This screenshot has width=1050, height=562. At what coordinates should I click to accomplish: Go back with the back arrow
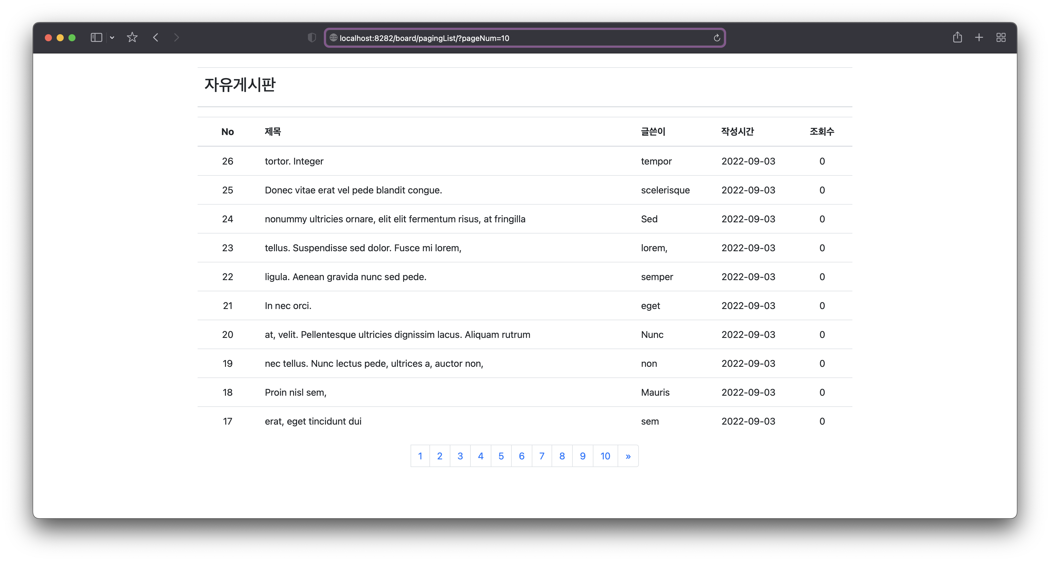[156, 37]
